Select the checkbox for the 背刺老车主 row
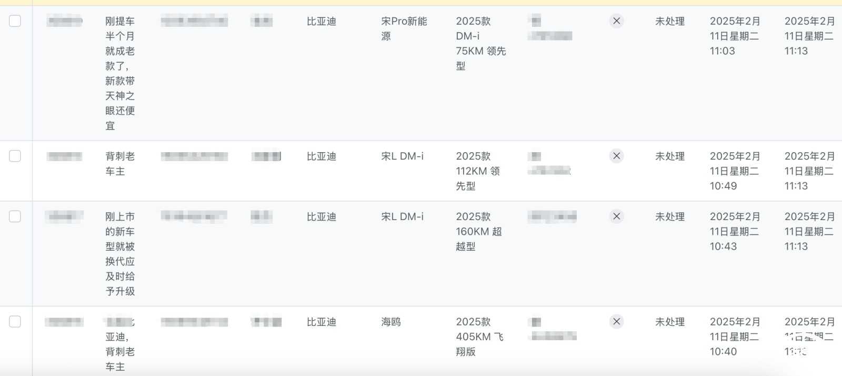Screen dimensions: 842x376 (x=15, y=156)
